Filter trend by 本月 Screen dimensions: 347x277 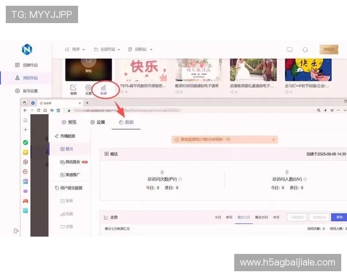tap(276, 218)
